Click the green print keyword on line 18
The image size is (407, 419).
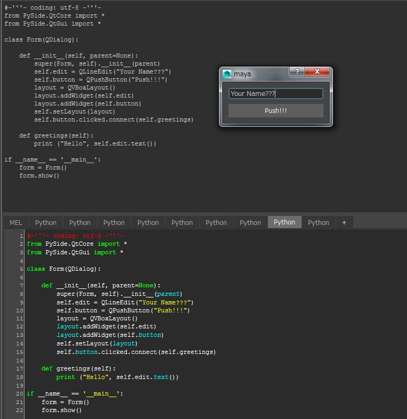click(66, 377)
